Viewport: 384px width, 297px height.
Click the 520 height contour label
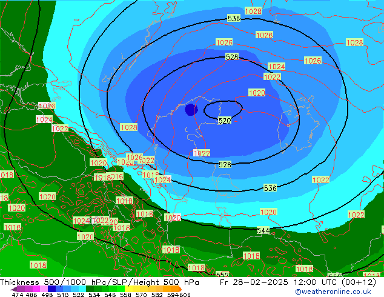point(224,121)
